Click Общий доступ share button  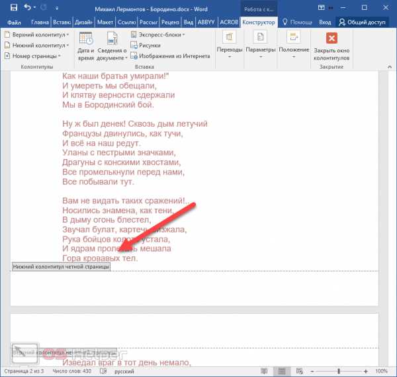362,22
